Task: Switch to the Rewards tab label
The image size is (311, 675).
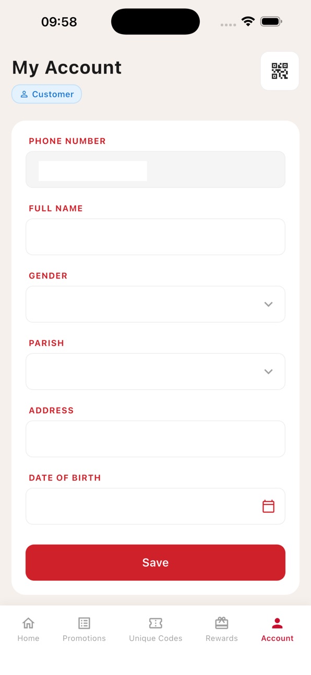Action: click(x=222, y=638)
